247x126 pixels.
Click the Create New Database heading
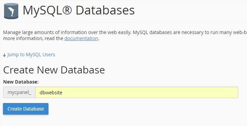pyautogui.click(x=54, y=70)
